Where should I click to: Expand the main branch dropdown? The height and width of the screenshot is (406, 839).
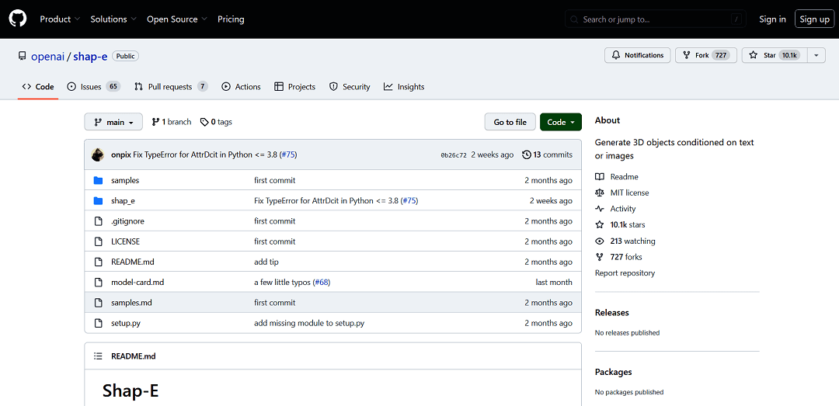(x=113, y=122)
